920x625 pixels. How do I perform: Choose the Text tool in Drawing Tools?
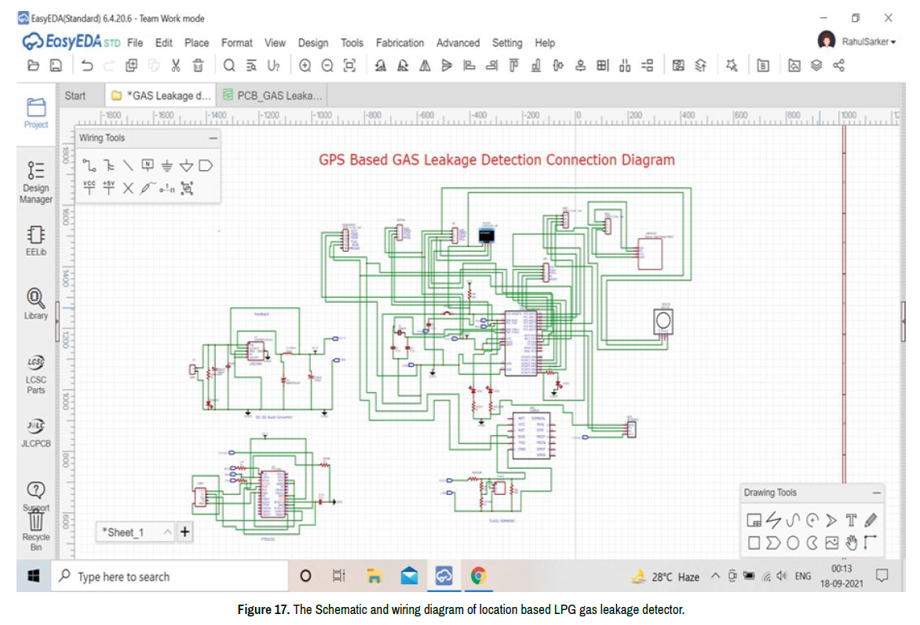click(x=852, y=520)
